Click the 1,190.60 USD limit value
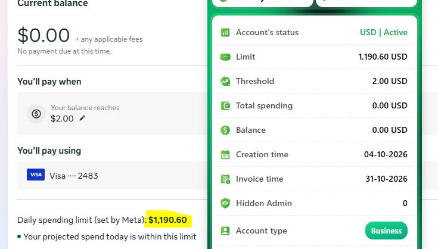Viewport: 438px width, 249px height. 383,57
